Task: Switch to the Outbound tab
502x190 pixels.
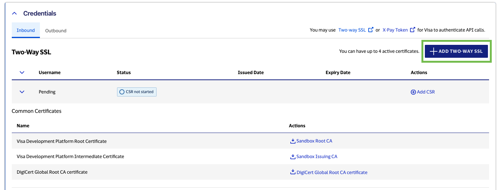Action: pyautogui.click(x=56, y=31)
